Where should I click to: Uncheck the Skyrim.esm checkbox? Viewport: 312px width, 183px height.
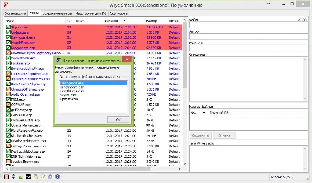click(8, 27)
